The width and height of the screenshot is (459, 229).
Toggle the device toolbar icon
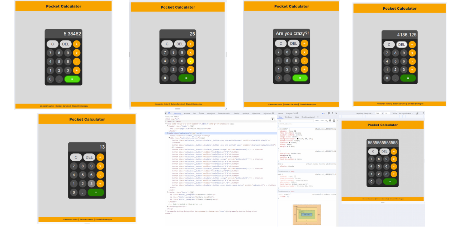tap(169, 113)
